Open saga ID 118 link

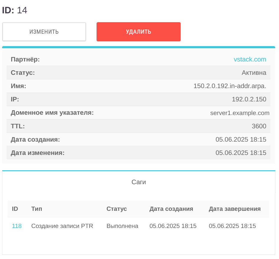(17, 226)
